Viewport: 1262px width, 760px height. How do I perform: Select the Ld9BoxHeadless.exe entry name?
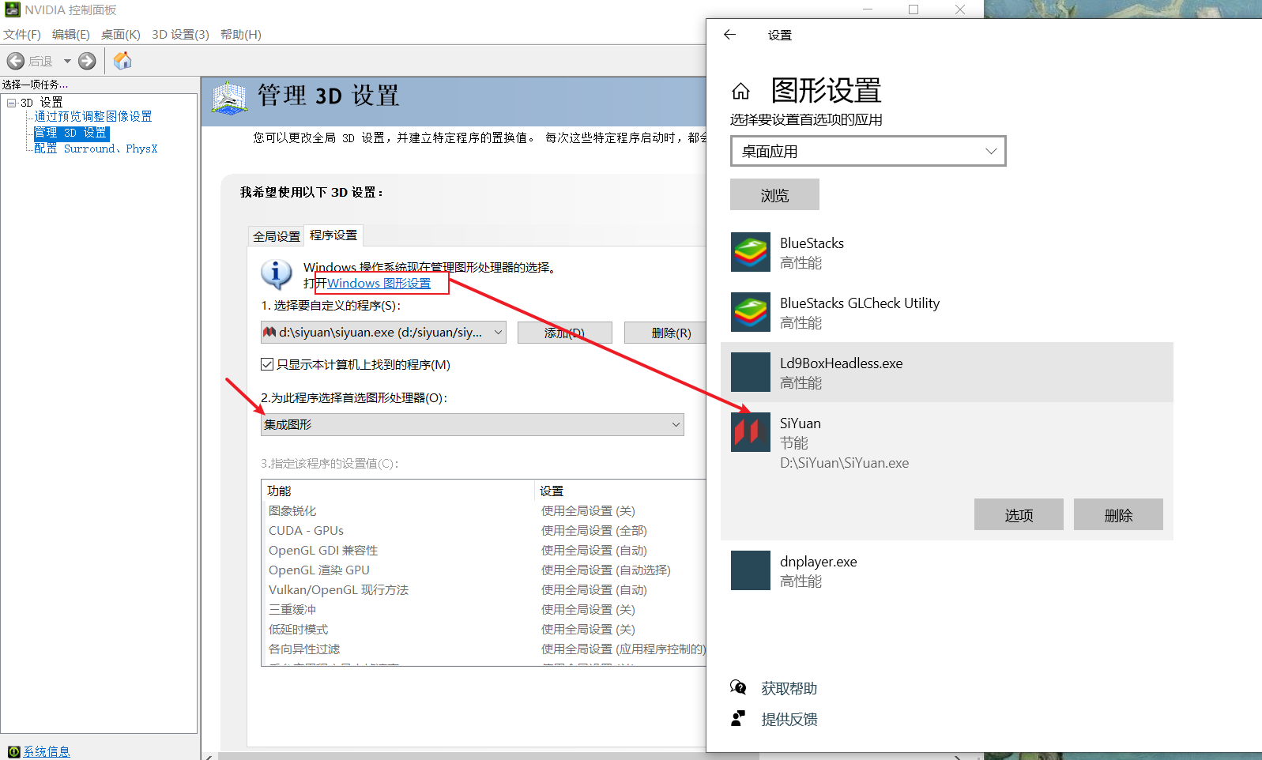(x=841, y=363)
